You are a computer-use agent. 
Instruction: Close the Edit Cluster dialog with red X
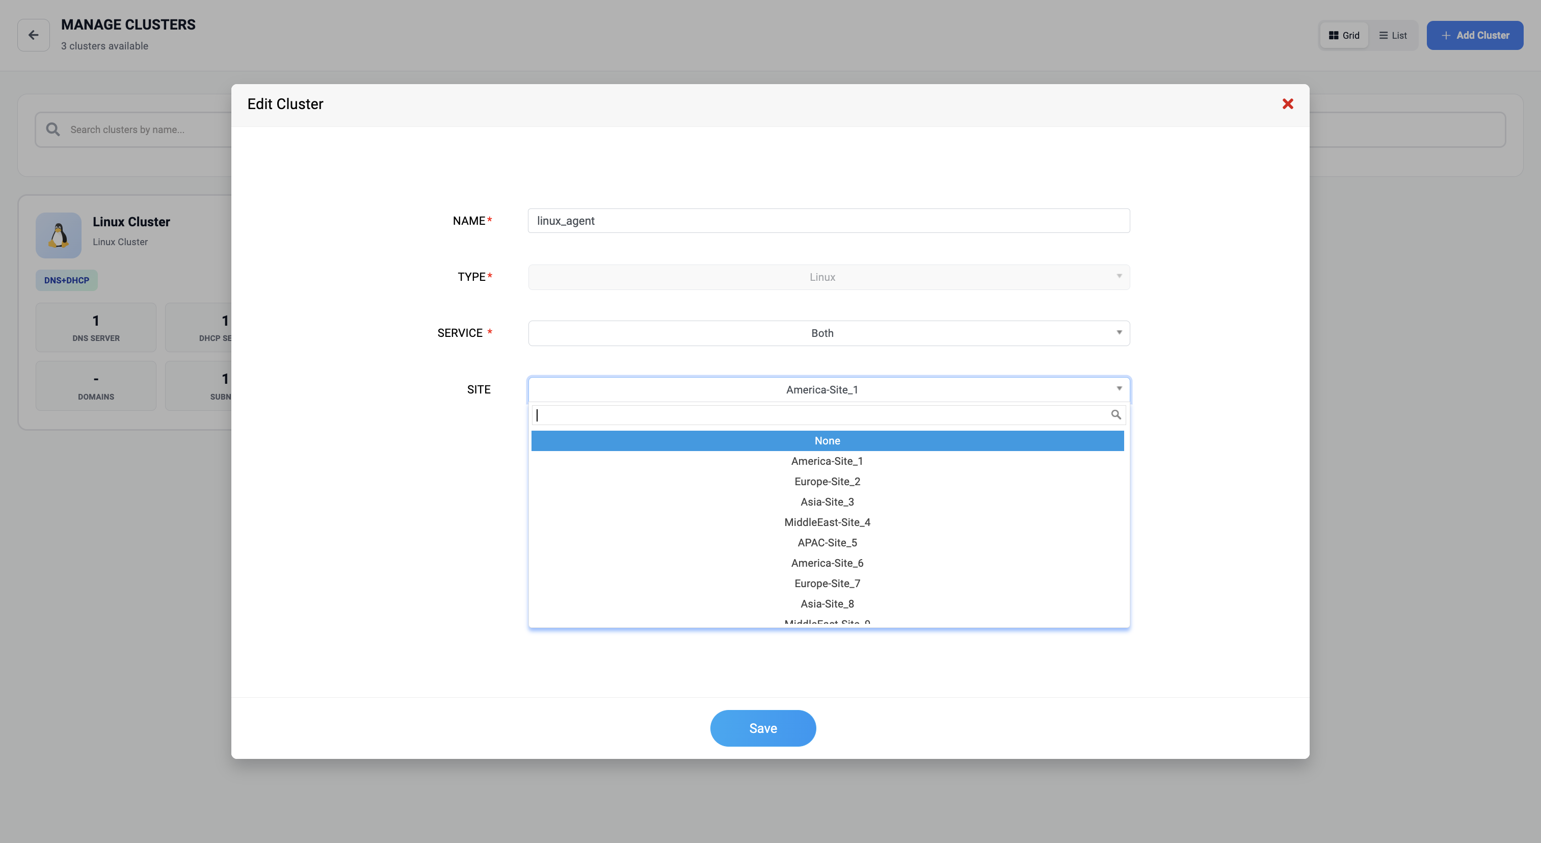pos(1287,104)
